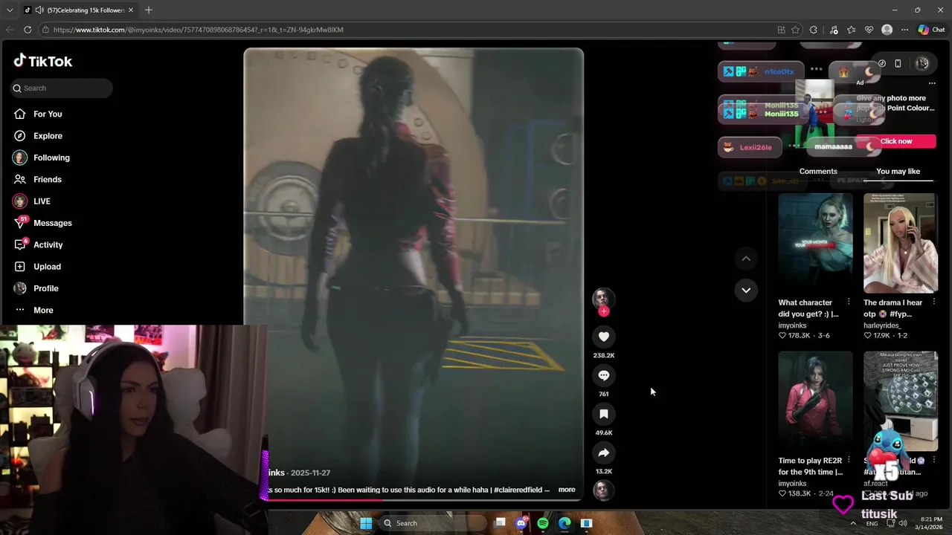Viewport: 952px width, 535px height.
Task: Open the browser Extensions puzzle icon
Action: pyautogui.click(x=813, y=30)
